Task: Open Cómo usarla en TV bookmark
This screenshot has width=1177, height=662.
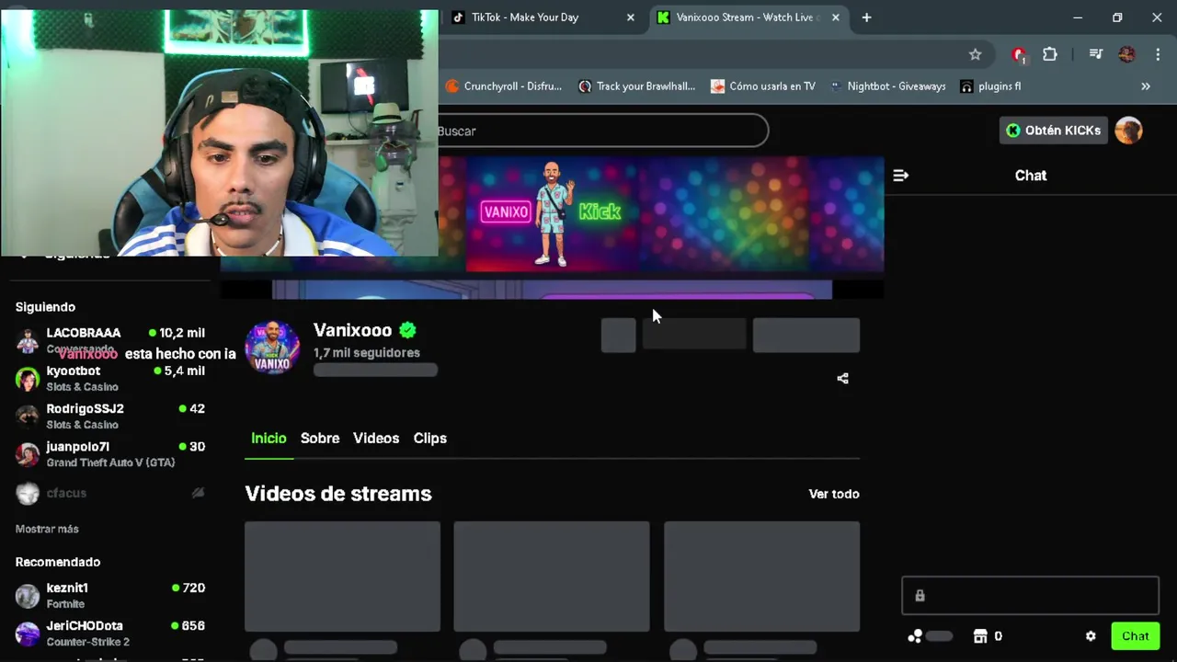Action: point(762,86)
